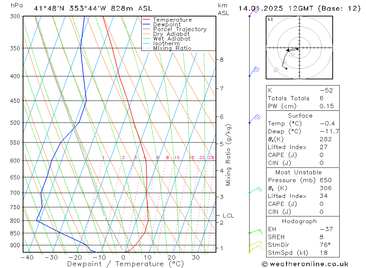The width and height of the screenshot is (366, 268).
Task: Click the blue wind barb at 500 hPa
Action: pos(255,119)
